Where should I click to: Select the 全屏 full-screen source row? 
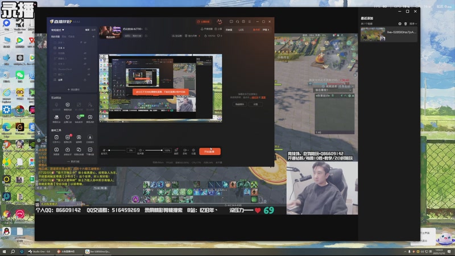(x=73, y=80)
